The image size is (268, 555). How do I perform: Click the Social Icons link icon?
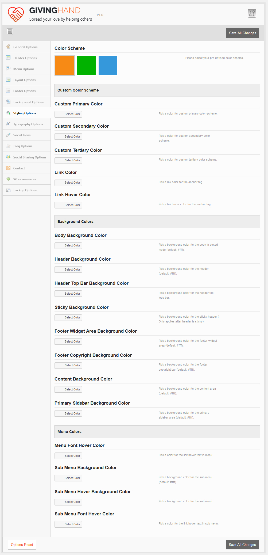8,135
